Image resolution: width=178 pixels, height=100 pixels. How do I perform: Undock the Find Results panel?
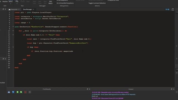[x=87, y=89]
